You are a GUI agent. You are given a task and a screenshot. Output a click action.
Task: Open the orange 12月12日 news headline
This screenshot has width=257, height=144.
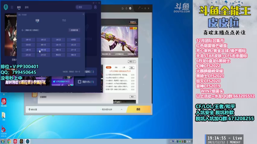tap(120, 71)
